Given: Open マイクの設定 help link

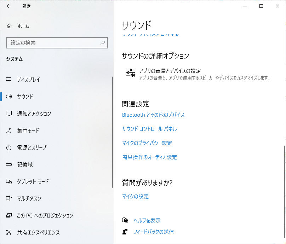Looking at the screenshot, I should 135,197.
